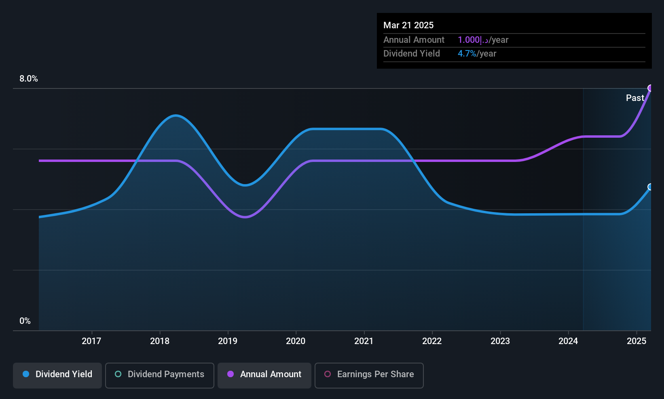
Task: Click the 2024 x-axis label
Action: (568, 341)
